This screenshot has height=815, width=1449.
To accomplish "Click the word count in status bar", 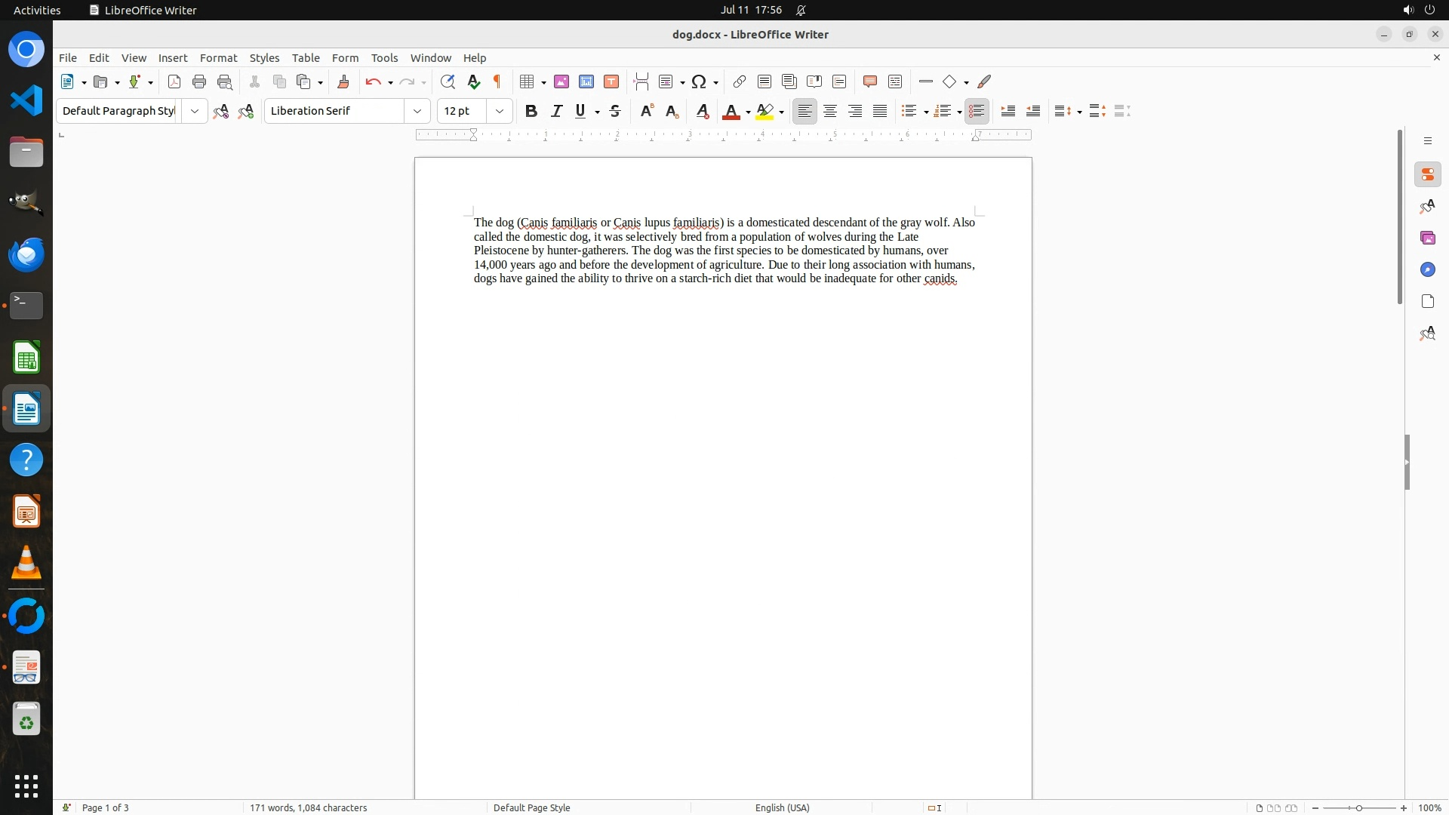I will pos(308,807).
